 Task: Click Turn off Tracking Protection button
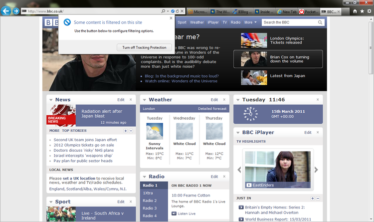click(144, 47)
